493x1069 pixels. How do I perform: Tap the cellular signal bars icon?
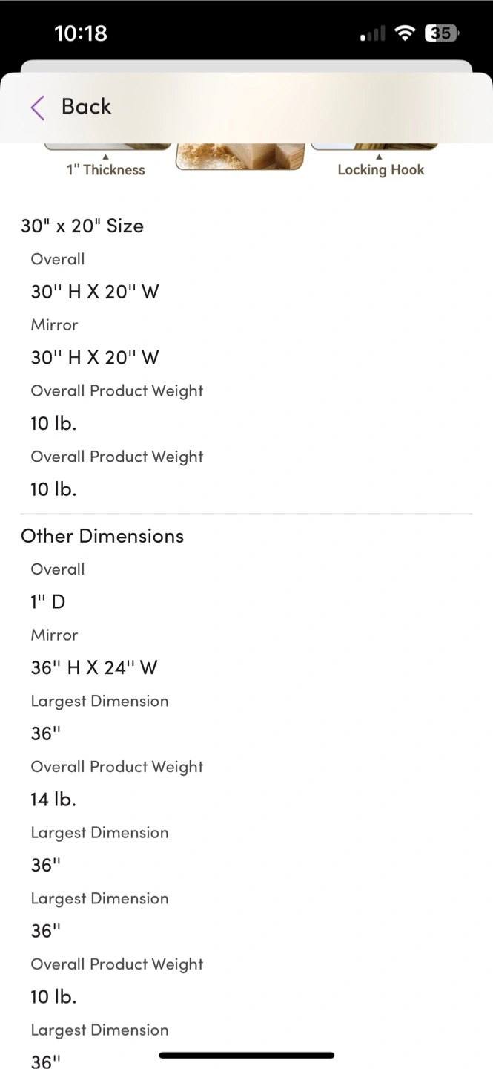point(373,34)
